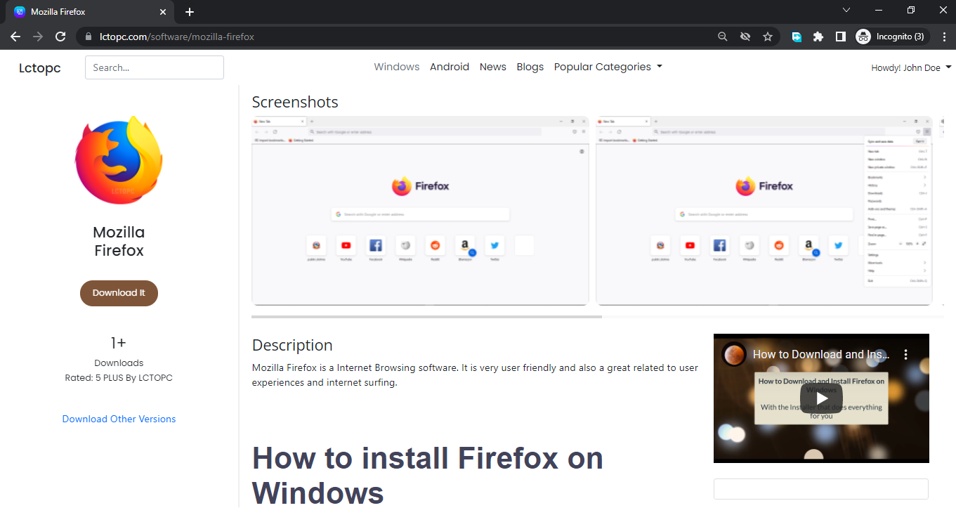
Task: Open the News menu item
Action: 493,67
